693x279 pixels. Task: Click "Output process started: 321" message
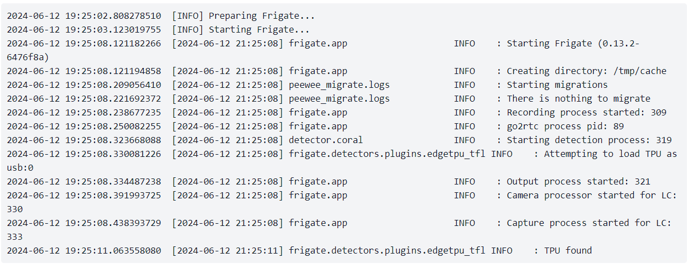point(579,182)
